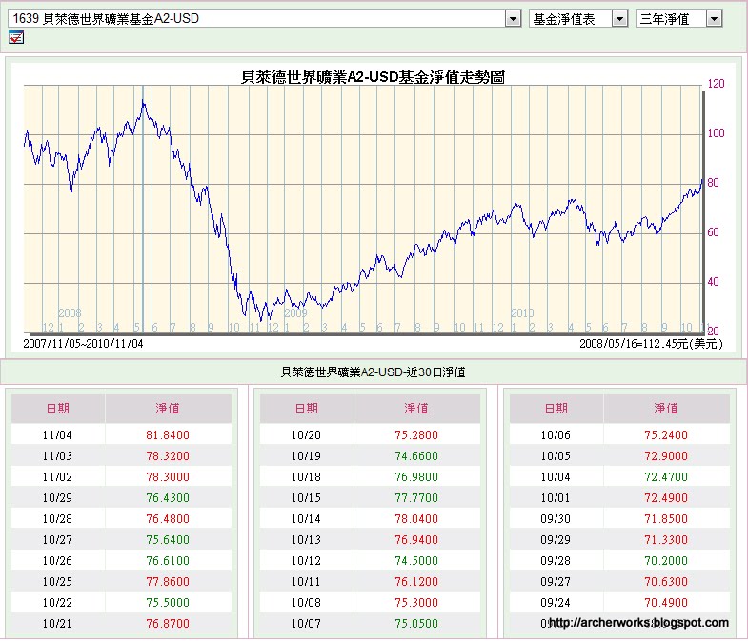Click the 72.4900 value
748x644 pixels.
[x=666, y=498]
